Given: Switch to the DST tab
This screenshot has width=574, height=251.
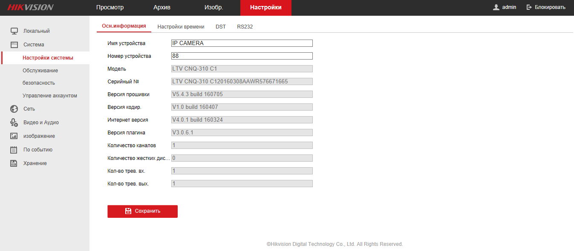Looking at the screenshot, I should [x=221, y=26].
